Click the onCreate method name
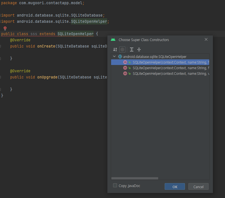Viewport: 225px width, 198px height. [46, 46]
